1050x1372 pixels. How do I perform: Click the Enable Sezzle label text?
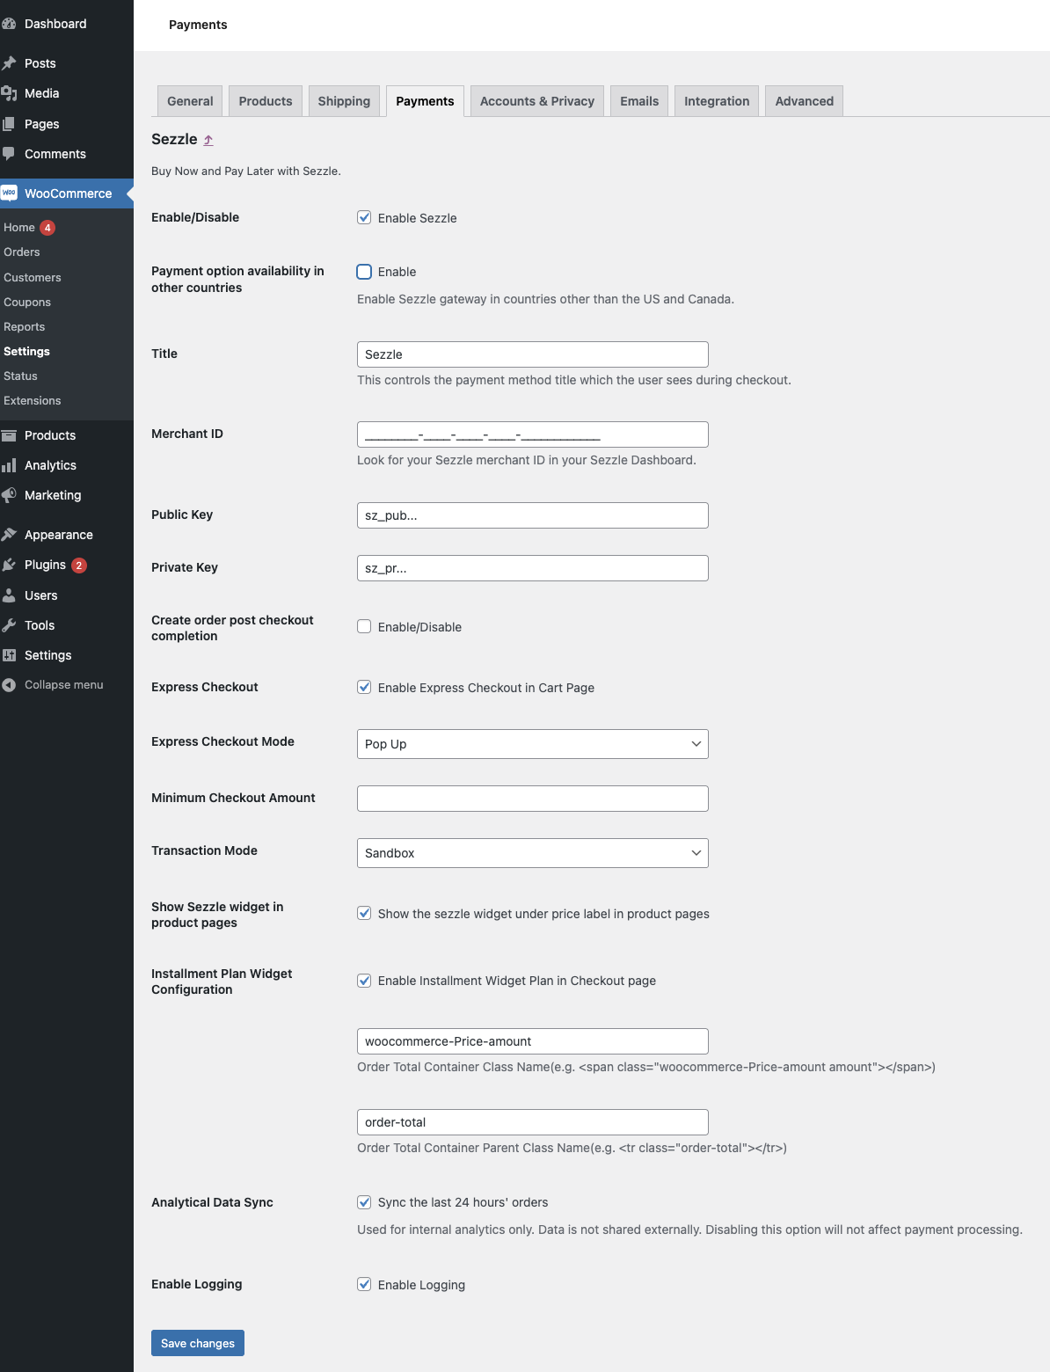[417, 218]
